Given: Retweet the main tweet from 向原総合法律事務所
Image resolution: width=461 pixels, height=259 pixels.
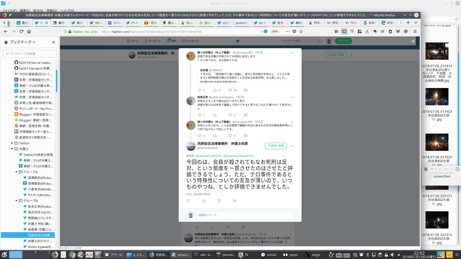Looking at the screenshot, I should tap(204, 201).
